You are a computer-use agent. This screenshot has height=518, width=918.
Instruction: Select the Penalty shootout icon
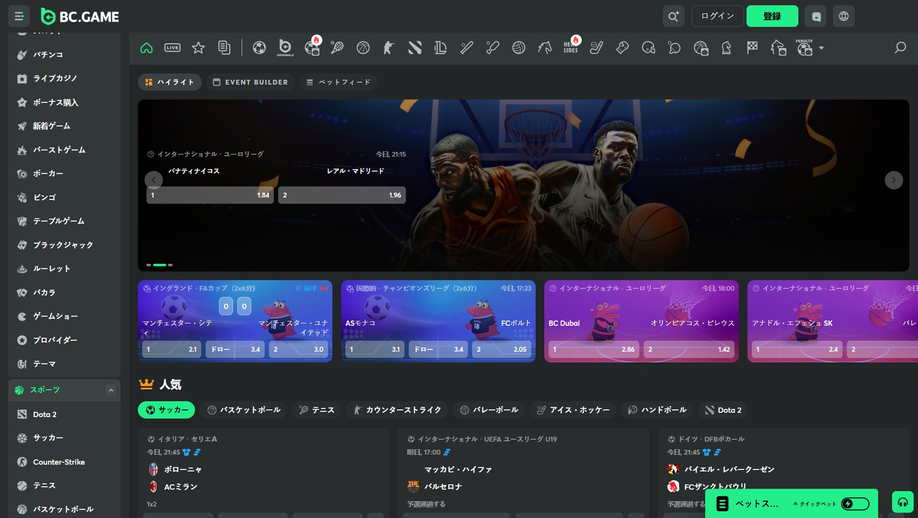[x=805, y=48]
